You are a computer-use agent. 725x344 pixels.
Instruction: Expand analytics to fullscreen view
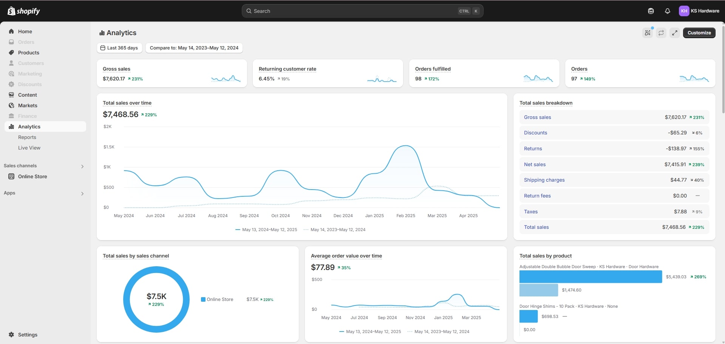point(674,33)
